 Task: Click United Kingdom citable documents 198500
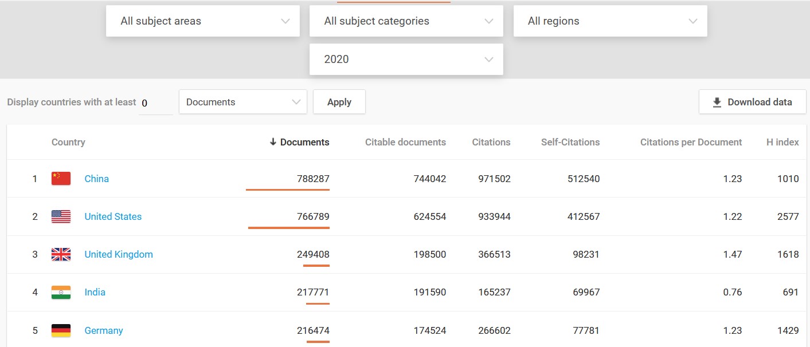pos(430,254)
